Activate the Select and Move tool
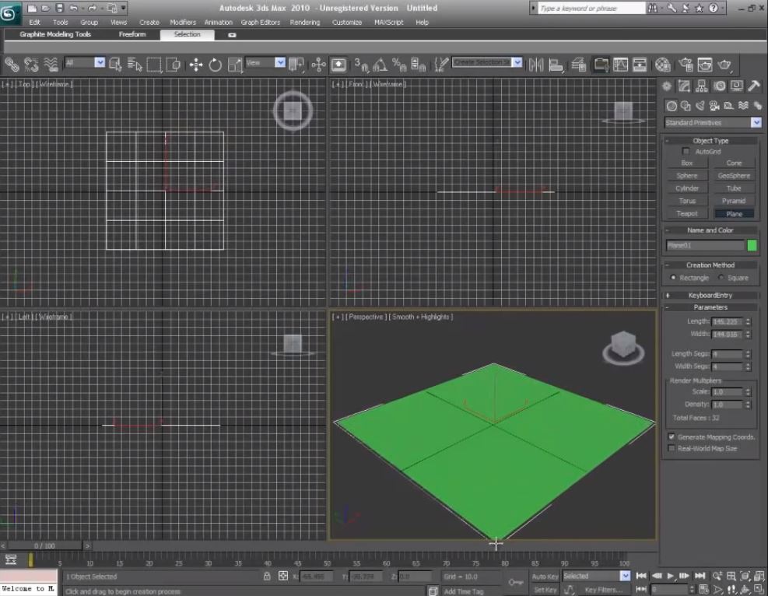 (x=196, y=65)
